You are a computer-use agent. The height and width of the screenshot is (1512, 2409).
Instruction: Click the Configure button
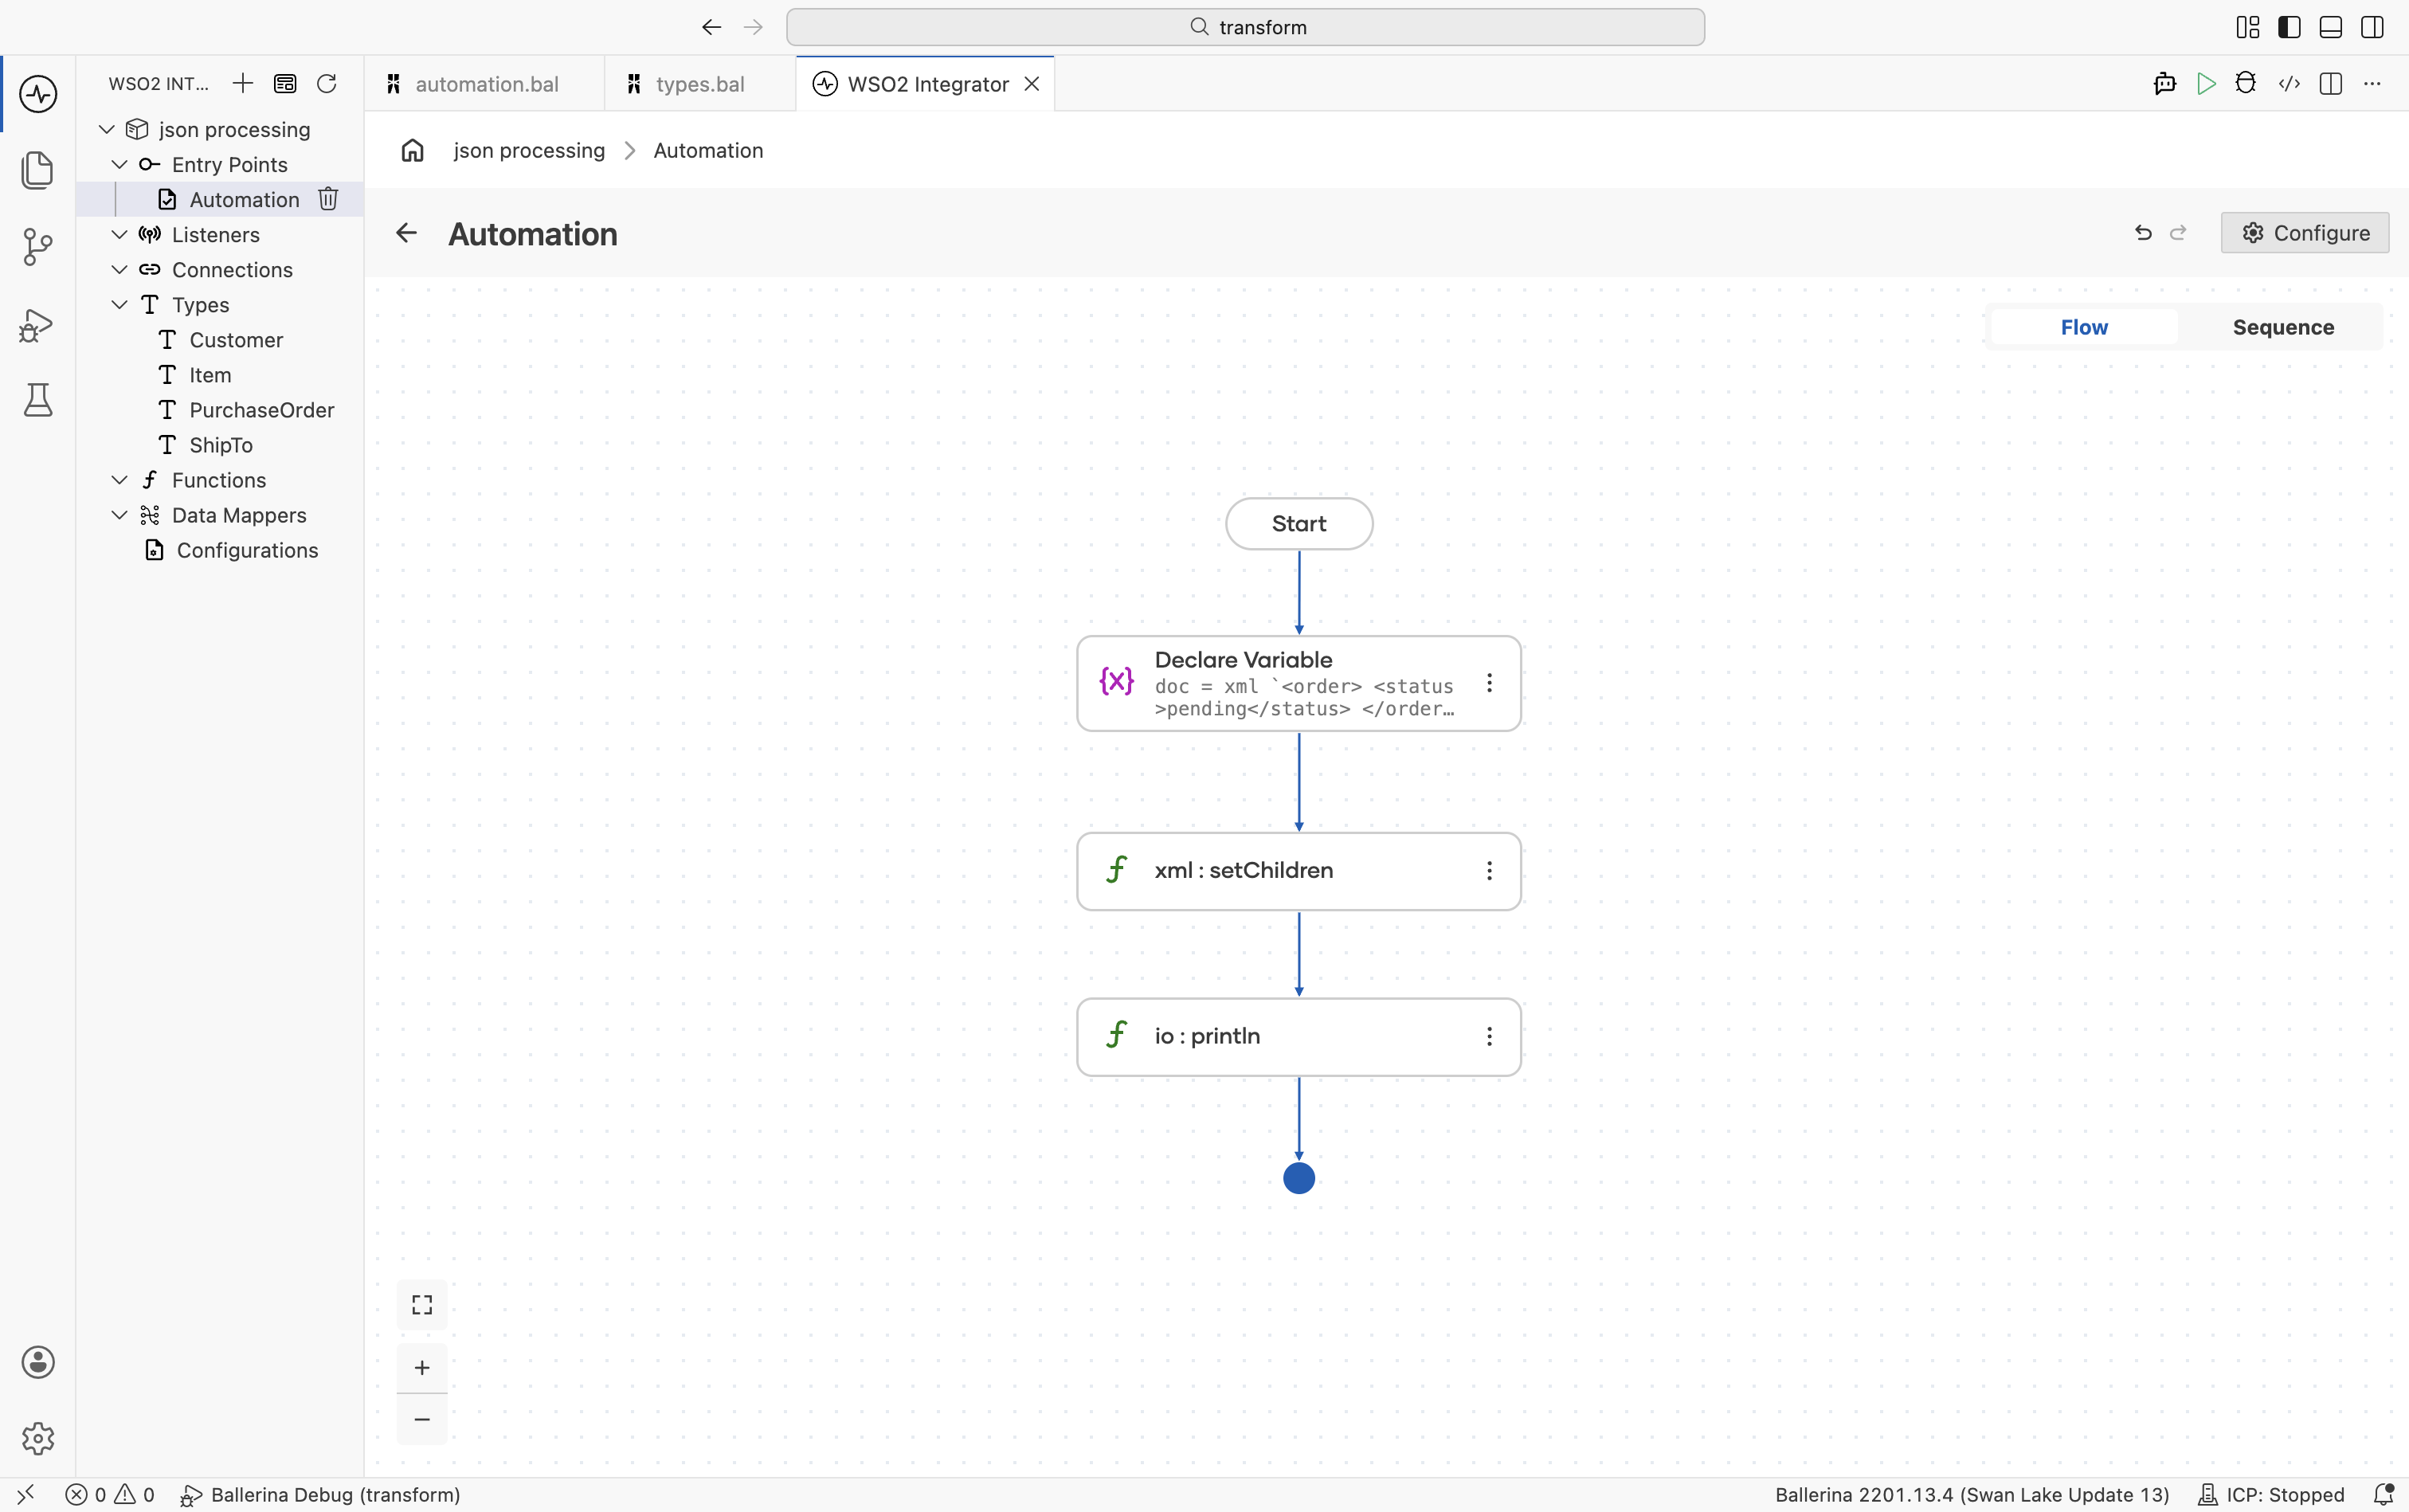[2305, 233]
